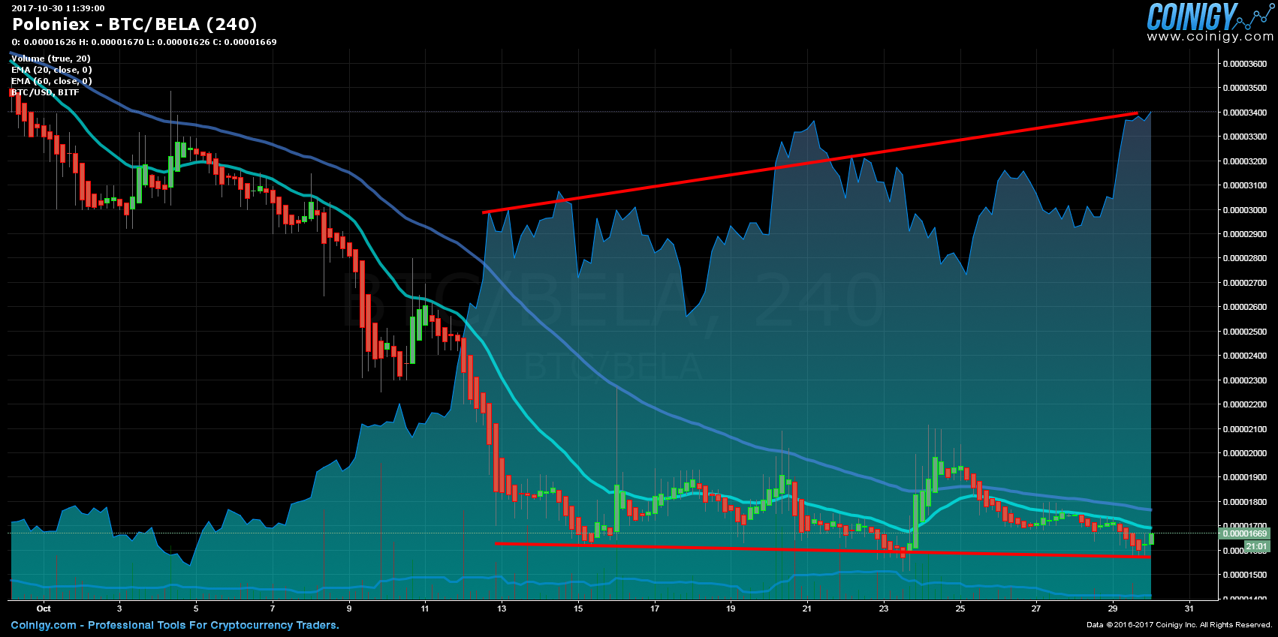Click date axis label 25
This screenshot has height=637, width=1278.
click(x=960, y=608)
